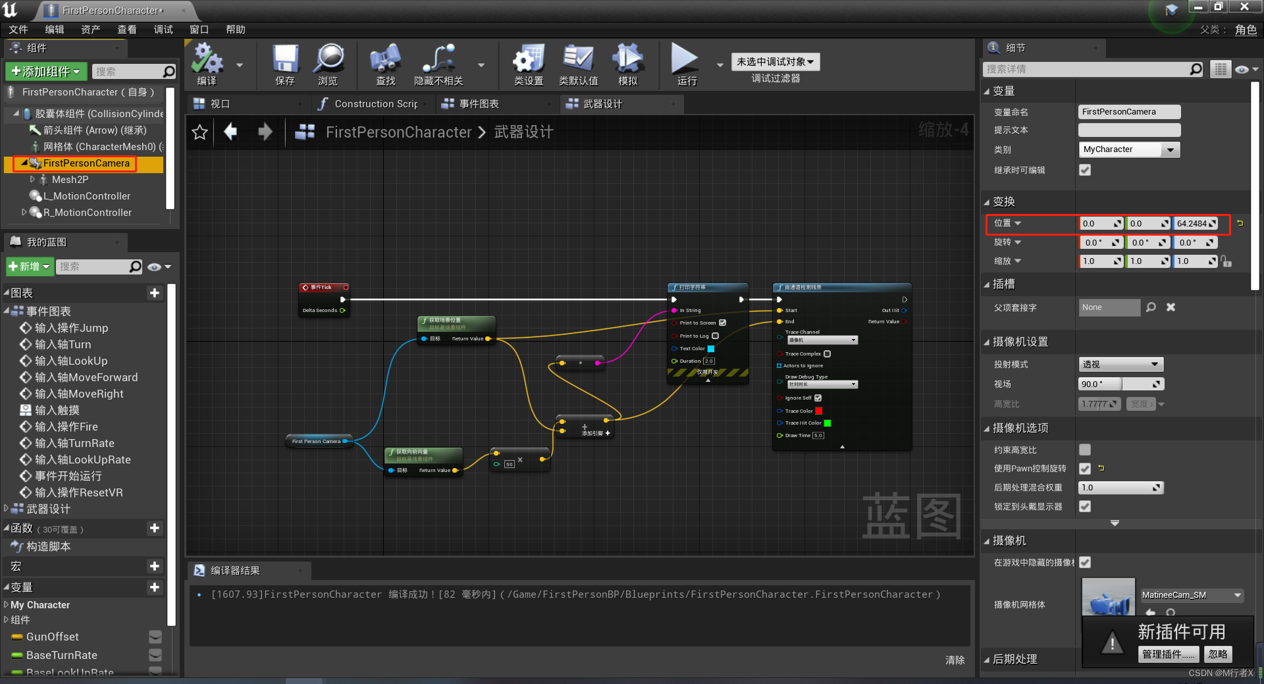The height and width of the screenshot is (684, 1264).
Task: Open the Add Component (添加组件) dropdown
Action: tap(45, 71)
